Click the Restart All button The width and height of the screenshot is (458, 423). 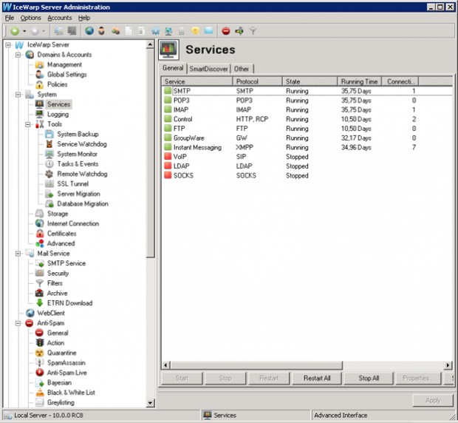(x=317, y=379)
